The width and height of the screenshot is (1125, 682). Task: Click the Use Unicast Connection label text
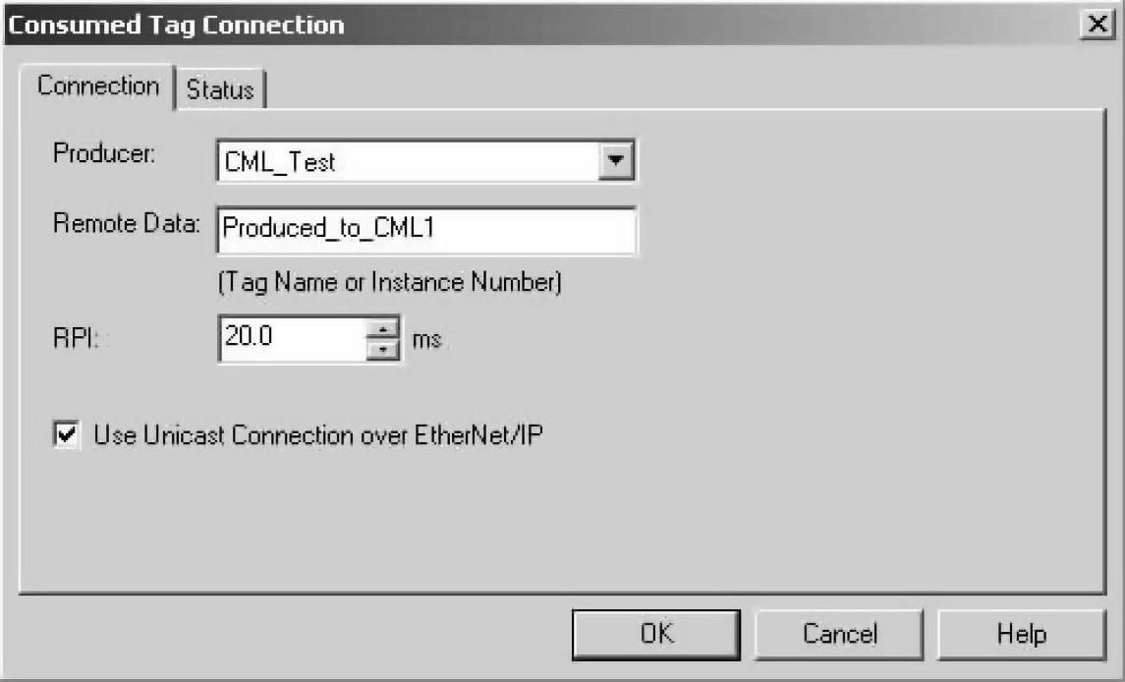click(317, 435)
